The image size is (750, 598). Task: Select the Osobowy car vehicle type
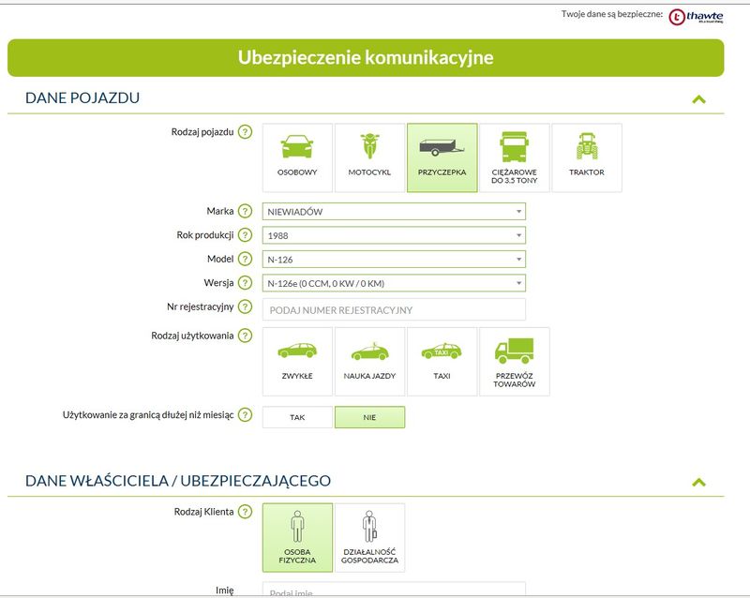pos(297,157)
